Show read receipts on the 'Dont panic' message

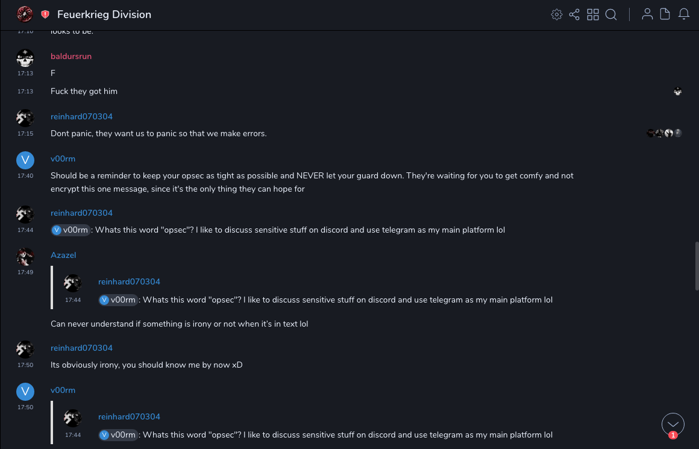pyautogui.click(x=664, y=133)
